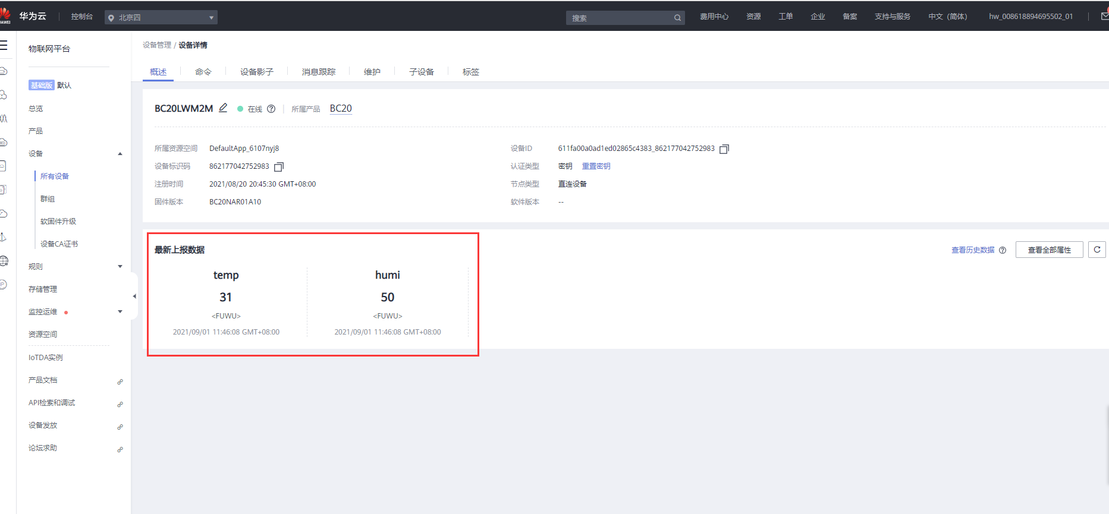Click the 重置密钥 link
The width and height of the screenshot is (1109, 514).
pos(596,166)
